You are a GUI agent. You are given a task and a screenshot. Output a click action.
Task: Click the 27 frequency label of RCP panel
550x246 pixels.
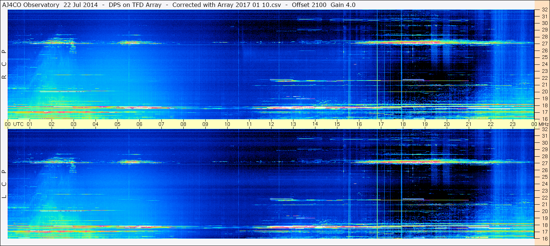544,44
